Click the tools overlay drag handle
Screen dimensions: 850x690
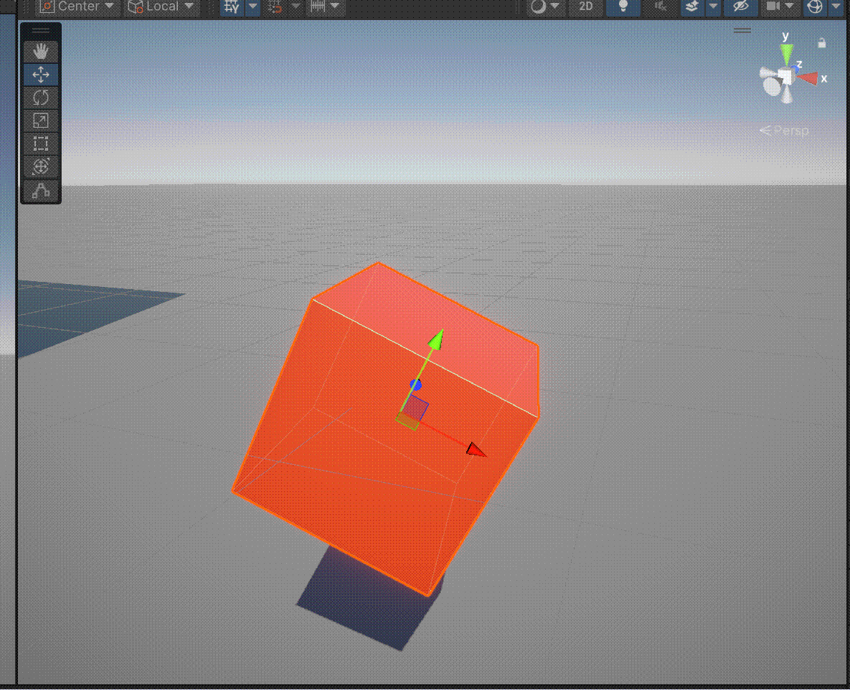(41, 31)
